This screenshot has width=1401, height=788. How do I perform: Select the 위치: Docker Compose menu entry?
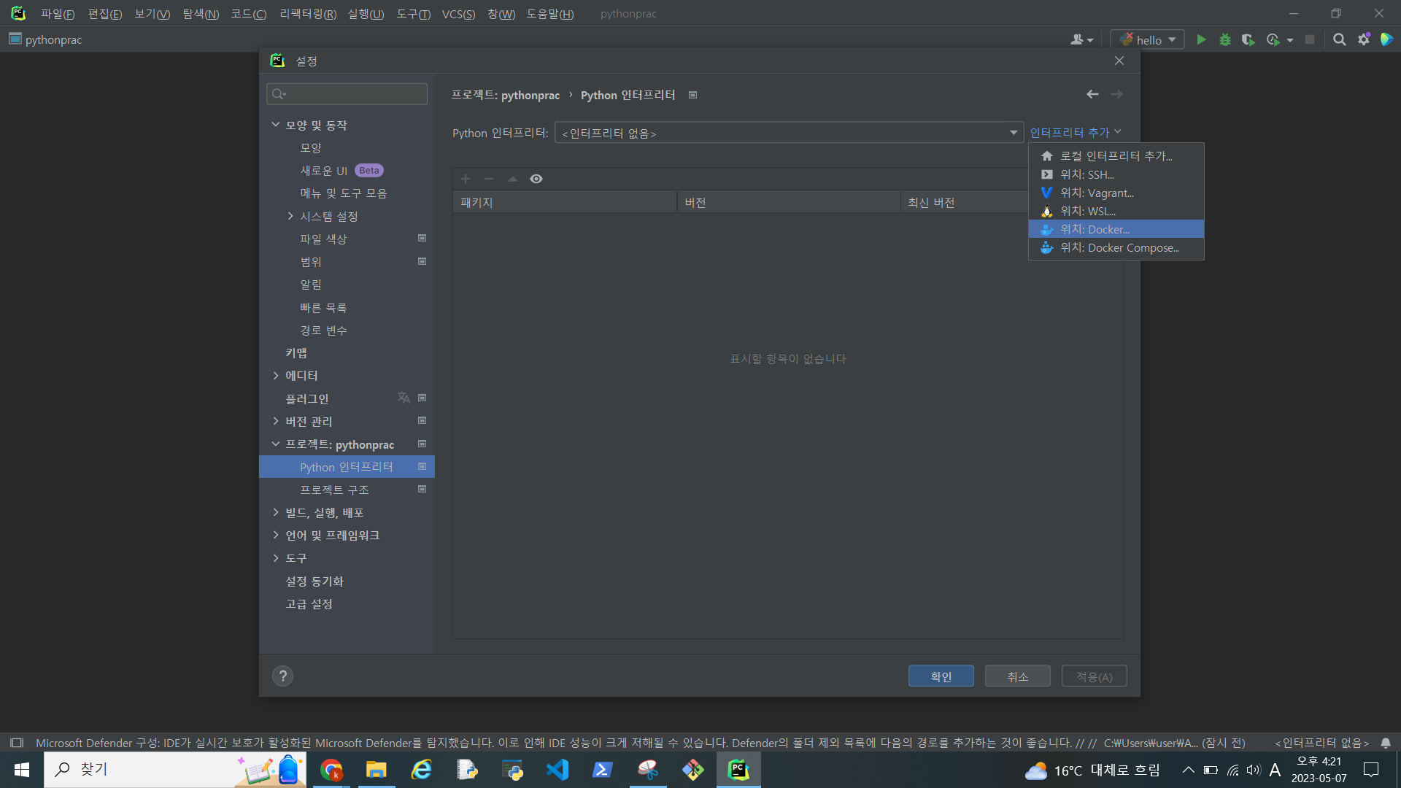click(1116, 247)
